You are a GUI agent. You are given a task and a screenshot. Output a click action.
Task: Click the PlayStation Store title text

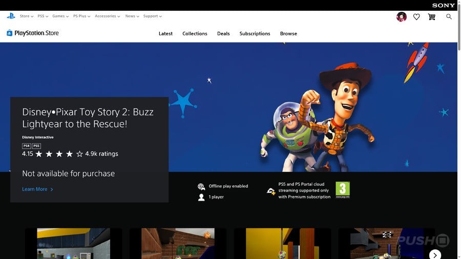[36, 33]
